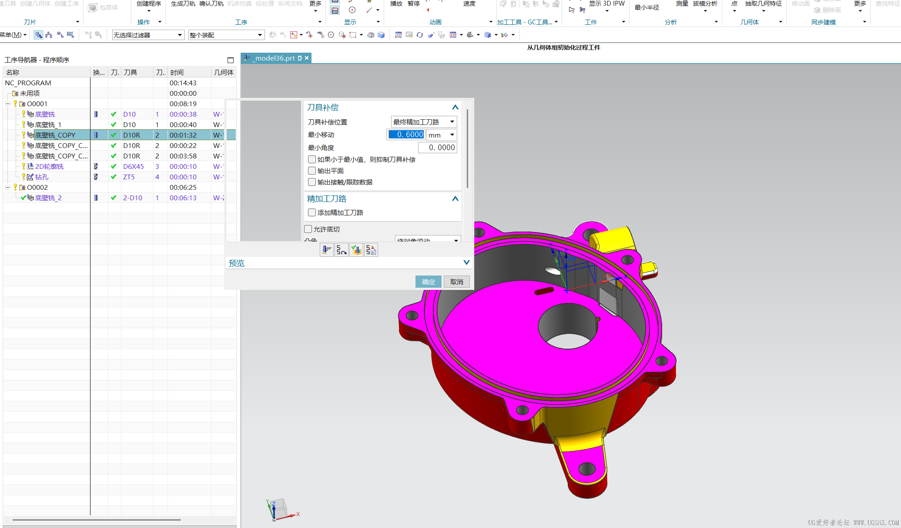
Task: Click the circle display icon in ribbon
Action: [x=352, y=10]
